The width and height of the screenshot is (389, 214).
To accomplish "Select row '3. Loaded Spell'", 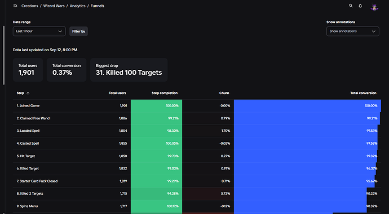I will (197, 131).
